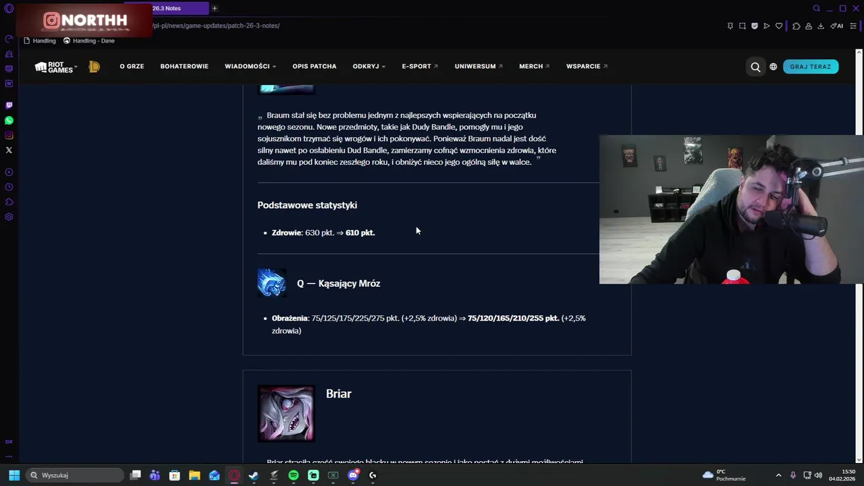Take a snapshot with the capture icon

pos(742,26)
